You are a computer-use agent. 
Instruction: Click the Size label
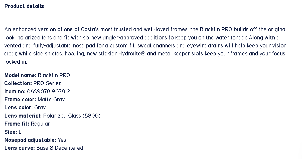[x=11, y=132]
